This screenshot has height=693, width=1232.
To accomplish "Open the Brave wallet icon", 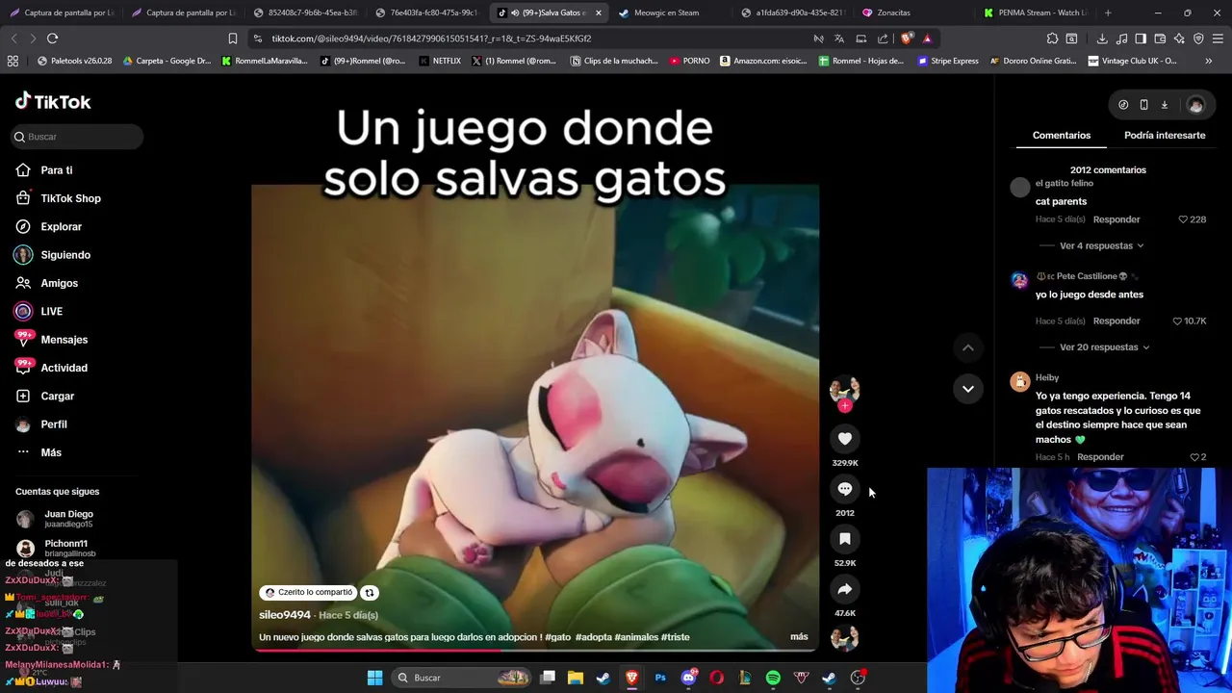I will pyautogui.click(x=1160, y=38).
